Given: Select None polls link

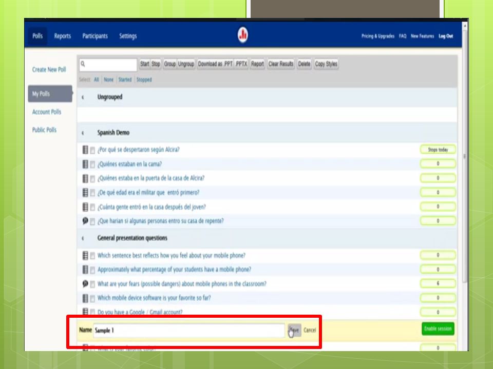Looking at the screenshot, I should click(108, 80).
